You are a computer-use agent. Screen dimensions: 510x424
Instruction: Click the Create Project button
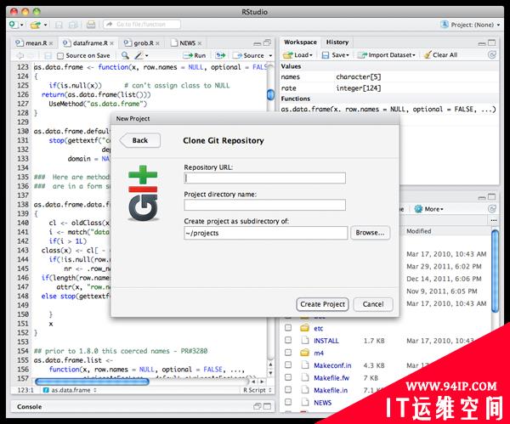pos(322,304)
